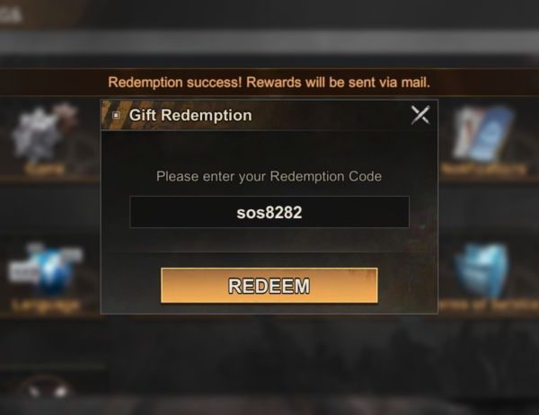The height and width of the screenshot is (415, 539).
Task: Open the blurred phone Notifications icon
Action: (484, 134)
